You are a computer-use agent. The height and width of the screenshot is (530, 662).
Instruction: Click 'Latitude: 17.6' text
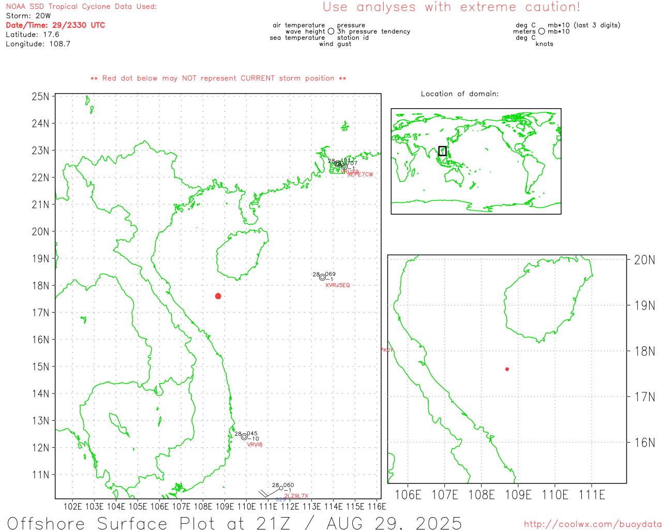[x=33, y=35]
